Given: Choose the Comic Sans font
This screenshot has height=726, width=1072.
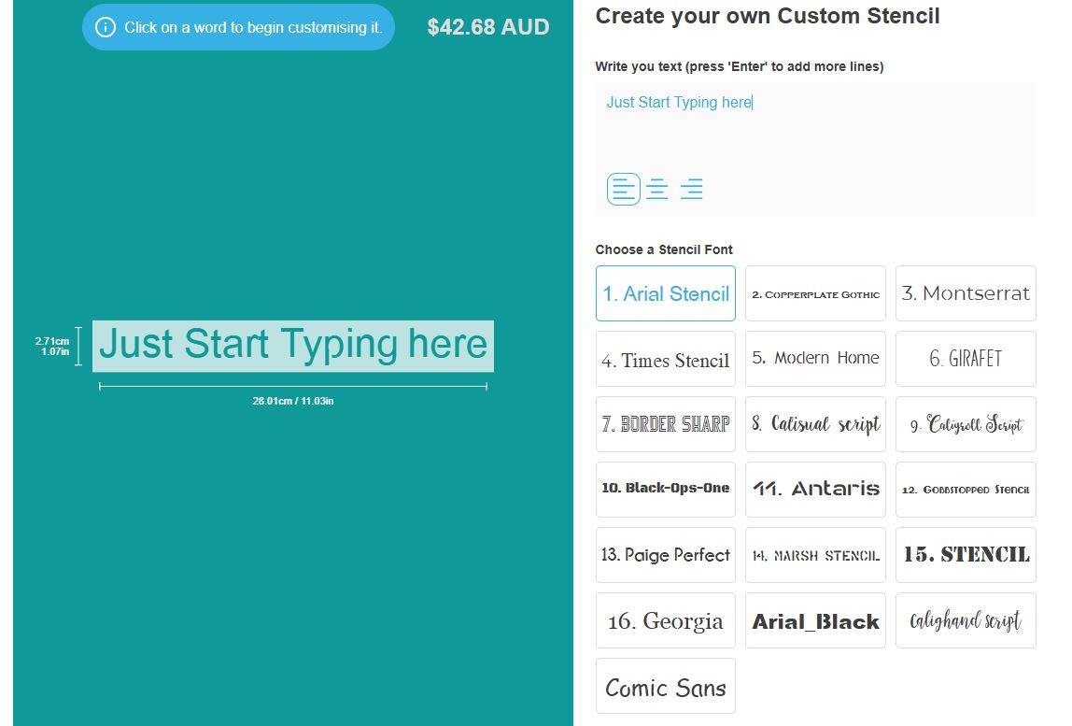Looking at the screenshot, I should click(666, 686).
